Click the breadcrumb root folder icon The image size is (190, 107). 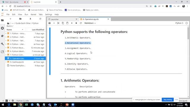coord(8,23)
